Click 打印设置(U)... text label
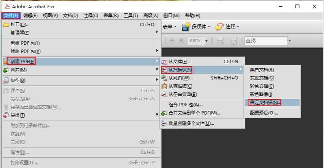This screenshot has width=324, height=168. (x=24, y=163)
